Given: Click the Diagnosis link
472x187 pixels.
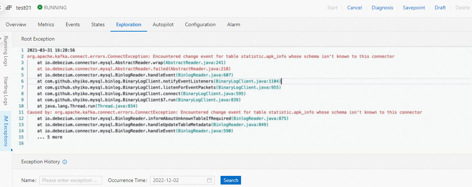Looking at the screenshot, I should 382,8.
